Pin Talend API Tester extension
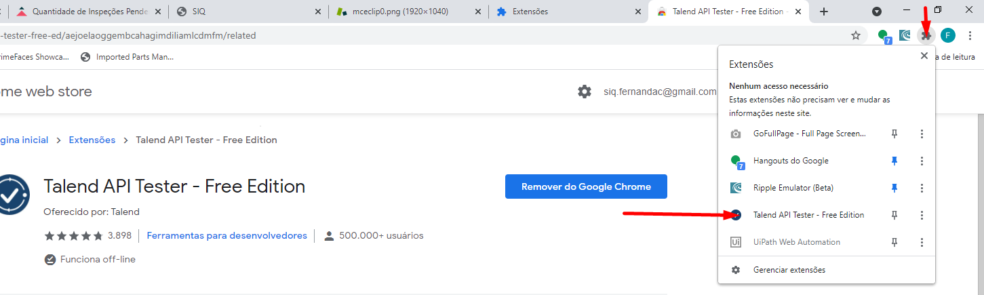 [x=894, y=215]
